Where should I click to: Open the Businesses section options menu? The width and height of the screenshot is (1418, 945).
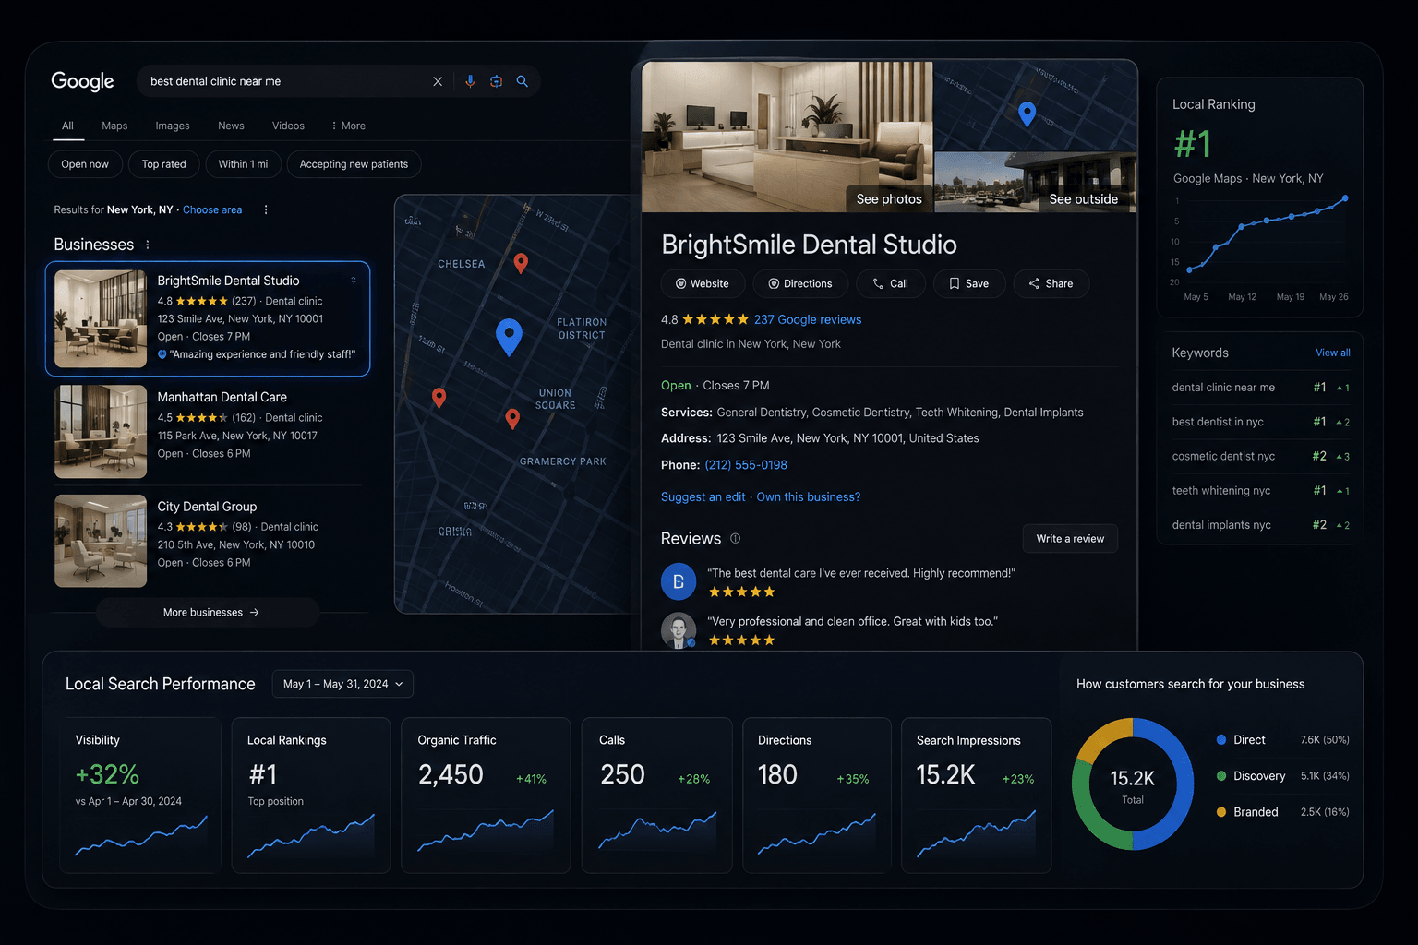(x=148, y=245)
